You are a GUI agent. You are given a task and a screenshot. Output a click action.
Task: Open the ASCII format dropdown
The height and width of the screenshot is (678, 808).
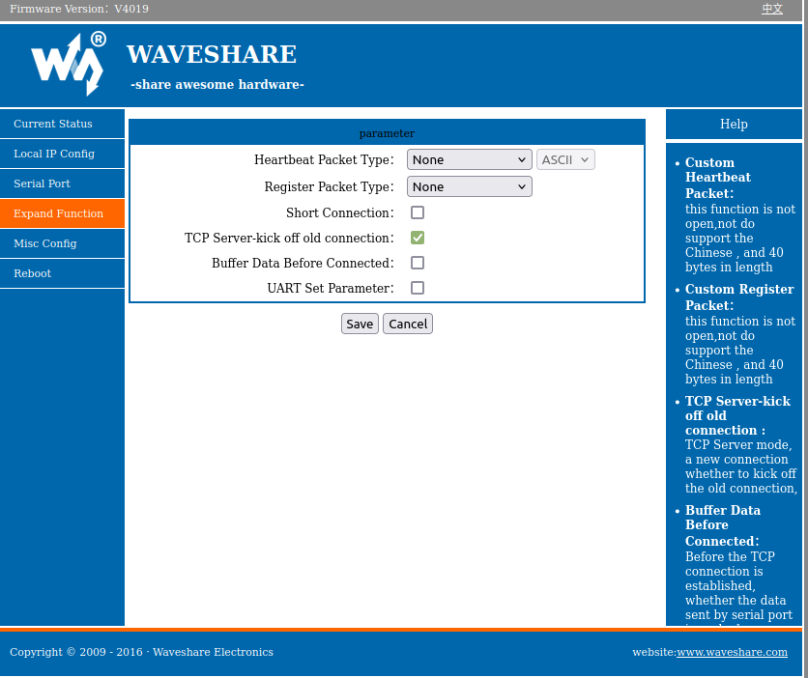[x=565, y=160]
